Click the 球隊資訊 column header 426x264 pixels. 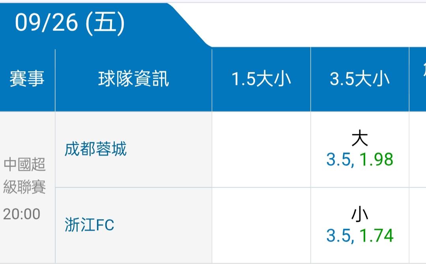133,79
